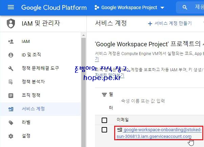204x147 pixels.
Task: Click the search box in top bar
Action: 190,7
